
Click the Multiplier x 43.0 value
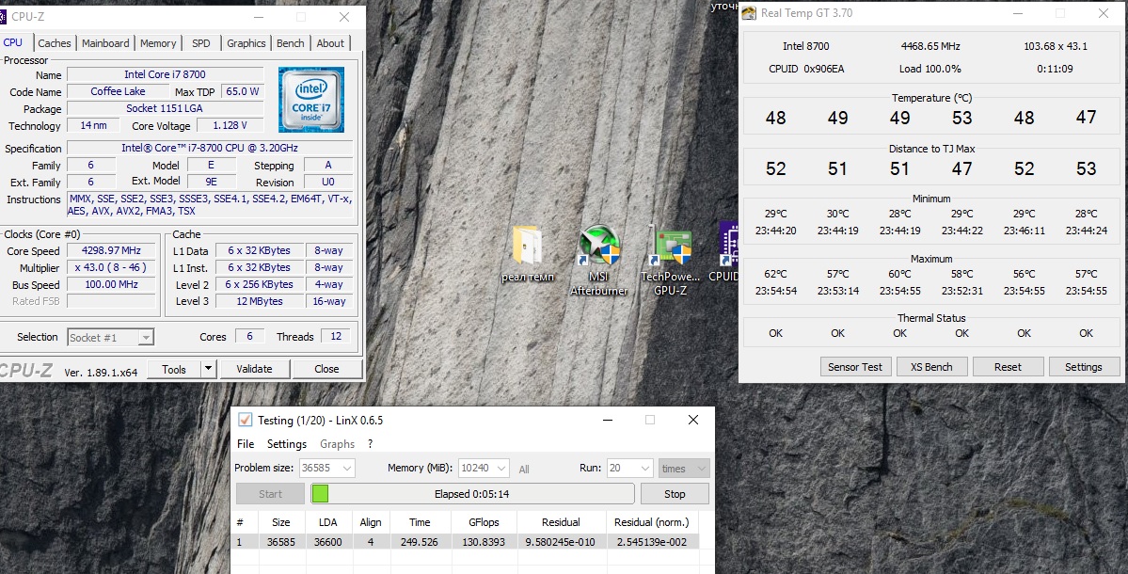(112, 267)
